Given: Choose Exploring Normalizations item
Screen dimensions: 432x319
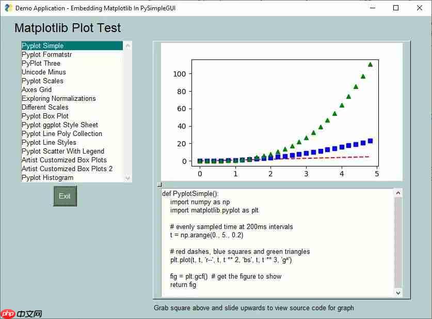Looking at the screenshot, I should [x=72, y=99].
